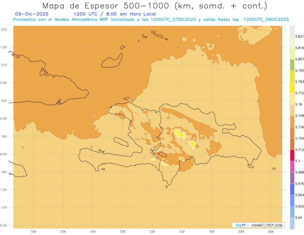Click the legend value "5.64"

coord(298,218)
